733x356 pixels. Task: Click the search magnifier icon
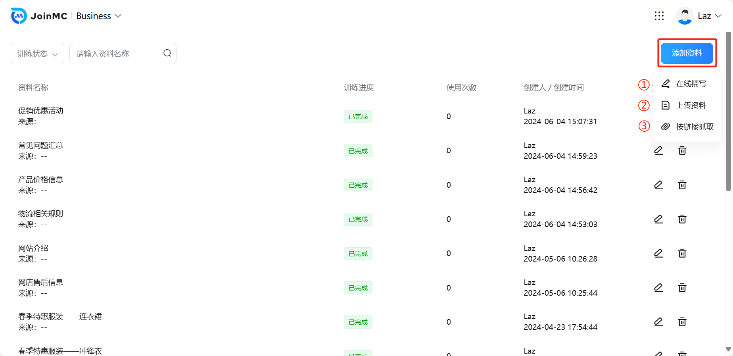click(167, 53)
